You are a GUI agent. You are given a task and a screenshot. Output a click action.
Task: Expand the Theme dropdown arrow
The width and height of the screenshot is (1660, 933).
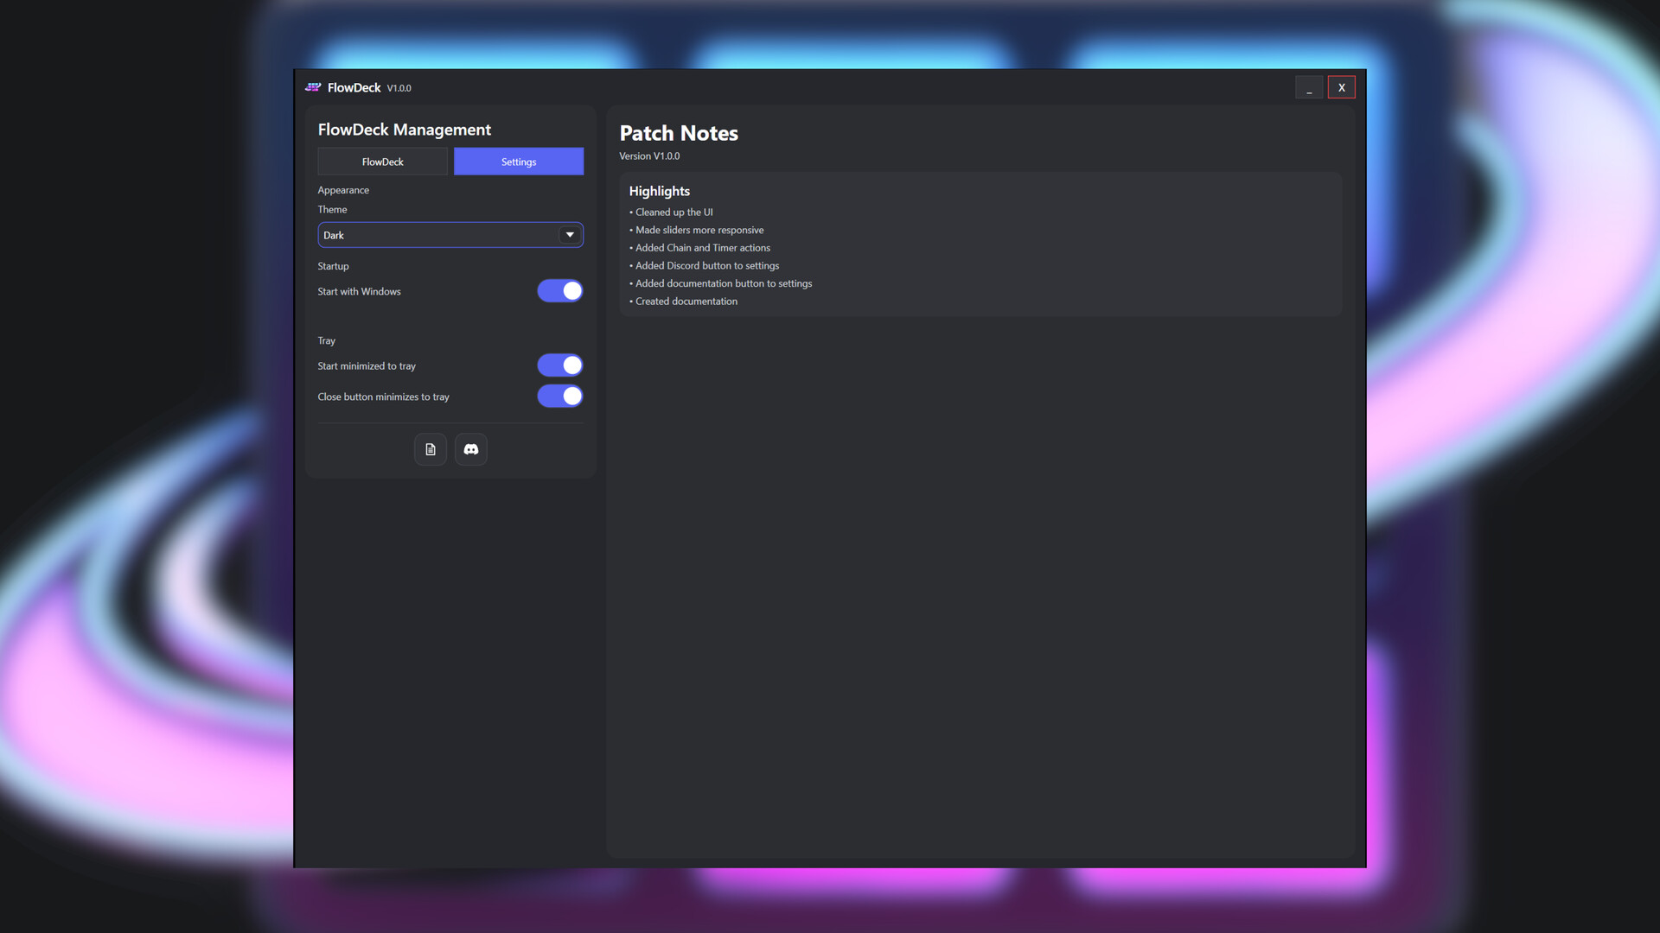(x=570, y=235)
